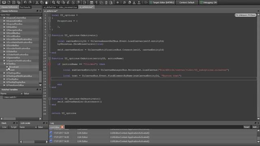Image resolution: width=260 pixels, height=146 pixels.
Task: Click the Find magnifier icon
Action: 53,2
